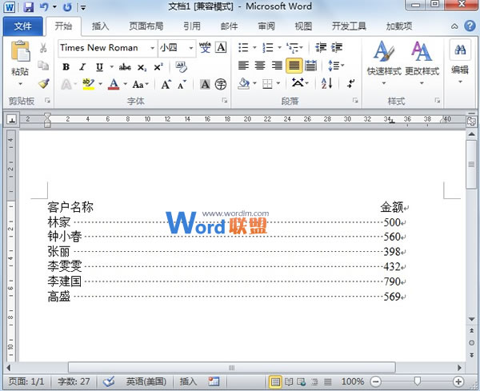The height and width of the screenshot is (391, 480).
Task: Show paragraph marks and hidden symbols
Action: coord(351,83)
